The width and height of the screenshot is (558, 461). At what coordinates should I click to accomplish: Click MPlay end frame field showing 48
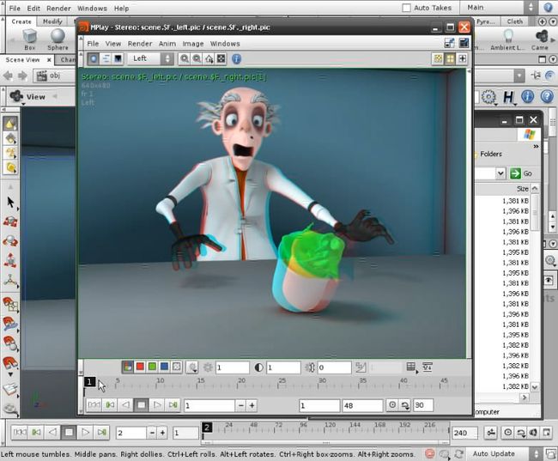362,405
